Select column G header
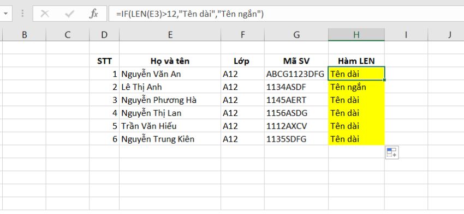The image size is (464, 214). (x=296, y=35)
